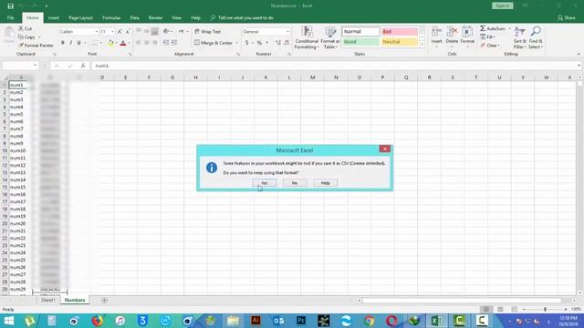Click the Save icon in title bar
584x328 pixels.
coord(10,6)
